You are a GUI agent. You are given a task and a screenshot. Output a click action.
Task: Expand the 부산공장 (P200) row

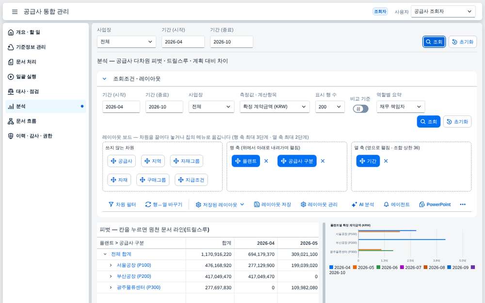[111, 276]
